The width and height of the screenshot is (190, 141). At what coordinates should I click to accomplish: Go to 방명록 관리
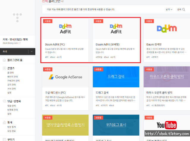[12, 110]
